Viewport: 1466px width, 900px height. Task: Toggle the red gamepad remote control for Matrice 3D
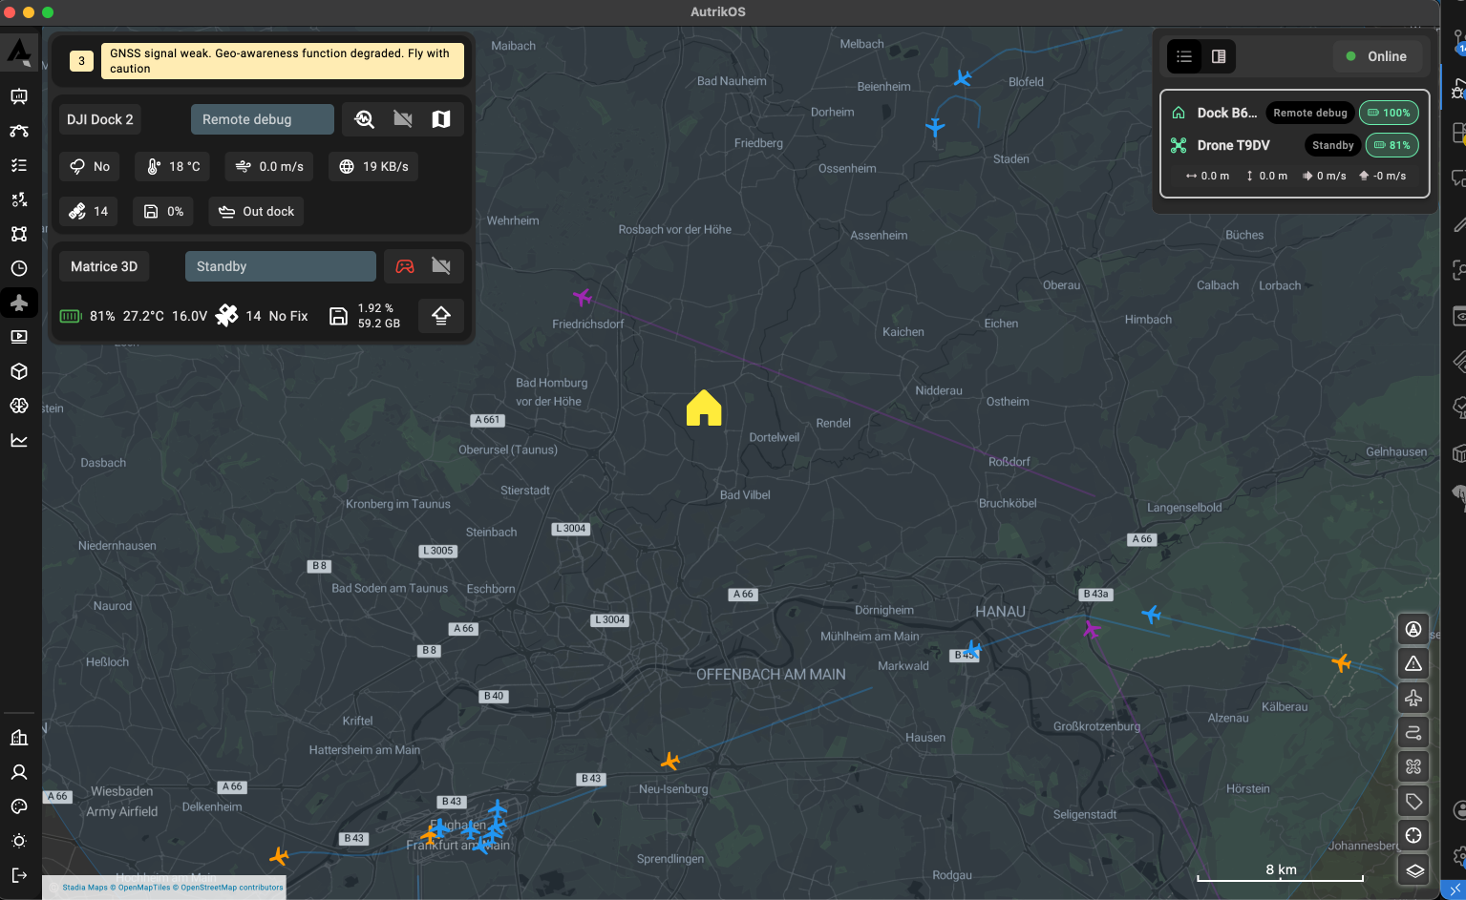pos(406,266)
